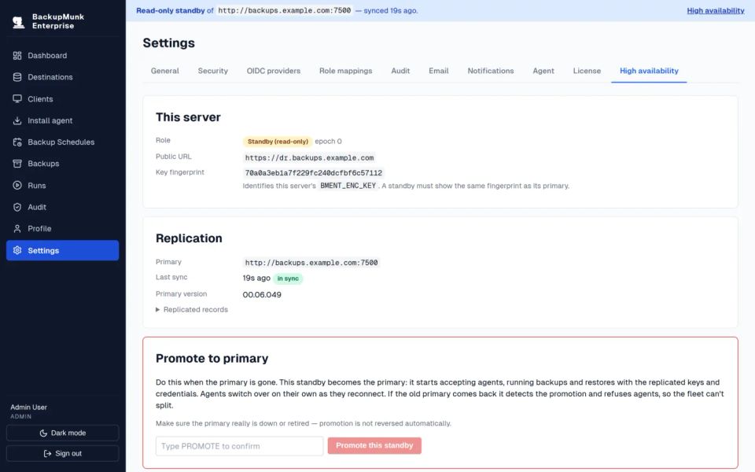Click the Settings gear icon
Screen dimensions: 755x472
[x=17, y=250]
